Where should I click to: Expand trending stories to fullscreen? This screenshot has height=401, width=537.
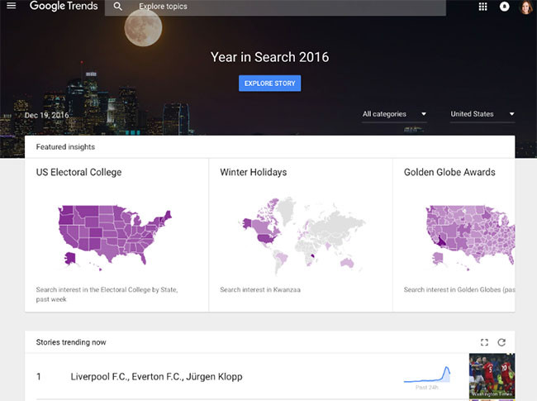point(484,342)
